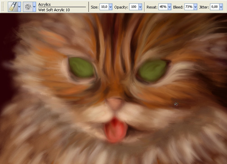Open the Opacity slider dropdown
This screenshot has height=164, width=227.
[x=140, y=7]
